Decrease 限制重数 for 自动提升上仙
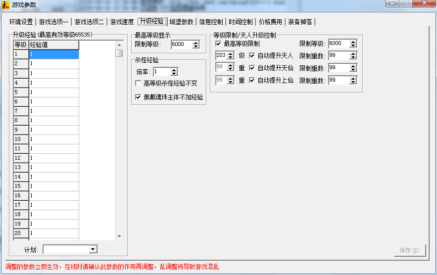Viewport: 437px width, 275px height. click(x=353, y=82)
